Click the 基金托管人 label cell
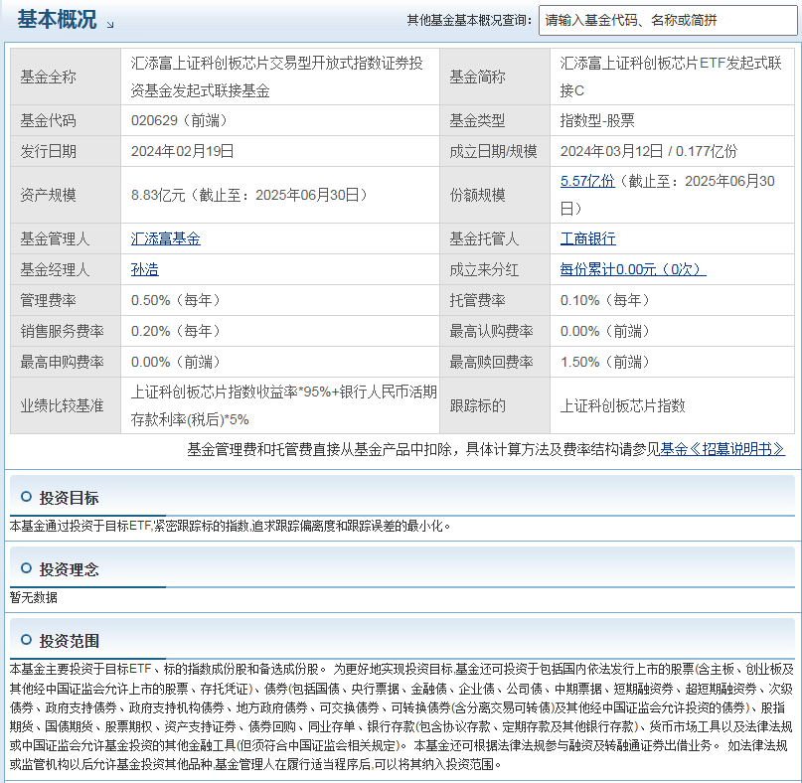The image size is (802, 783). [495, 238]
